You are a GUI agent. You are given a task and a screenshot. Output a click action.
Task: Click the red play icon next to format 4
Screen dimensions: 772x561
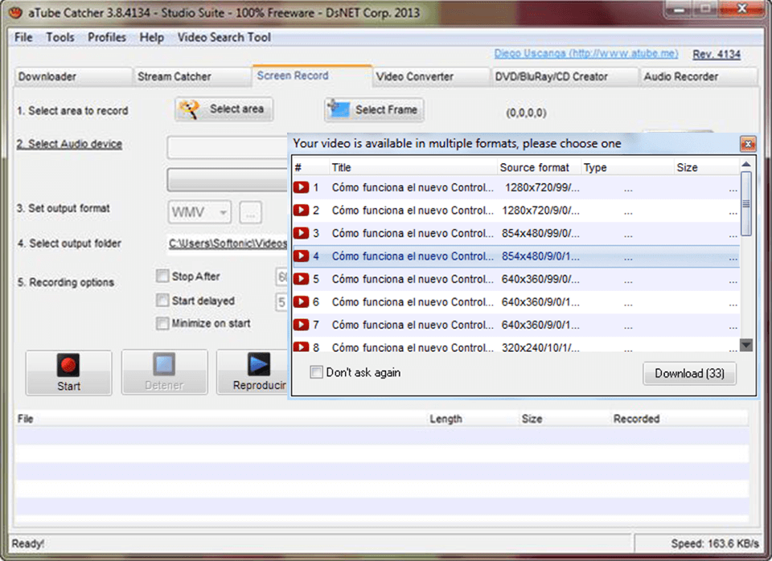tap(302, 256)
